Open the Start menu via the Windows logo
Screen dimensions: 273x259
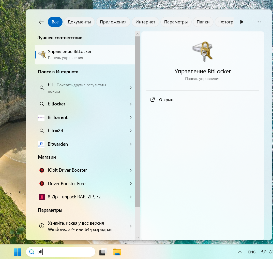(17, 252)
